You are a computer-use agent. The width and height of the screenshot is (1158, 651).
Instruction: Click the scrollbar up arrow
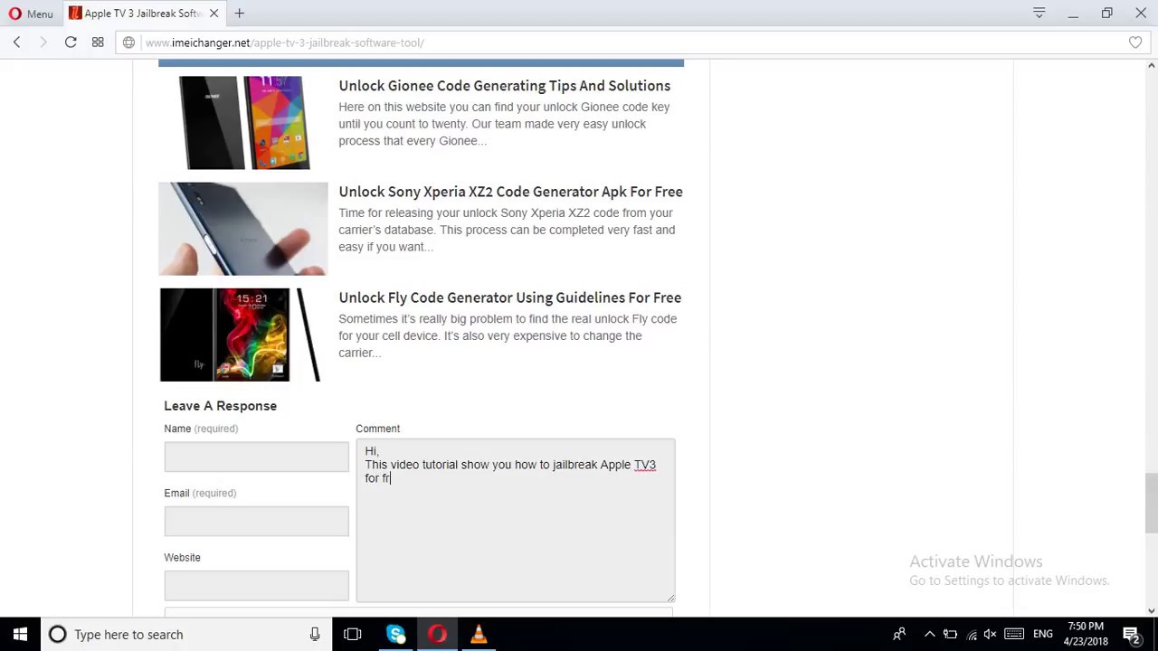click(x=1151, y=65)
